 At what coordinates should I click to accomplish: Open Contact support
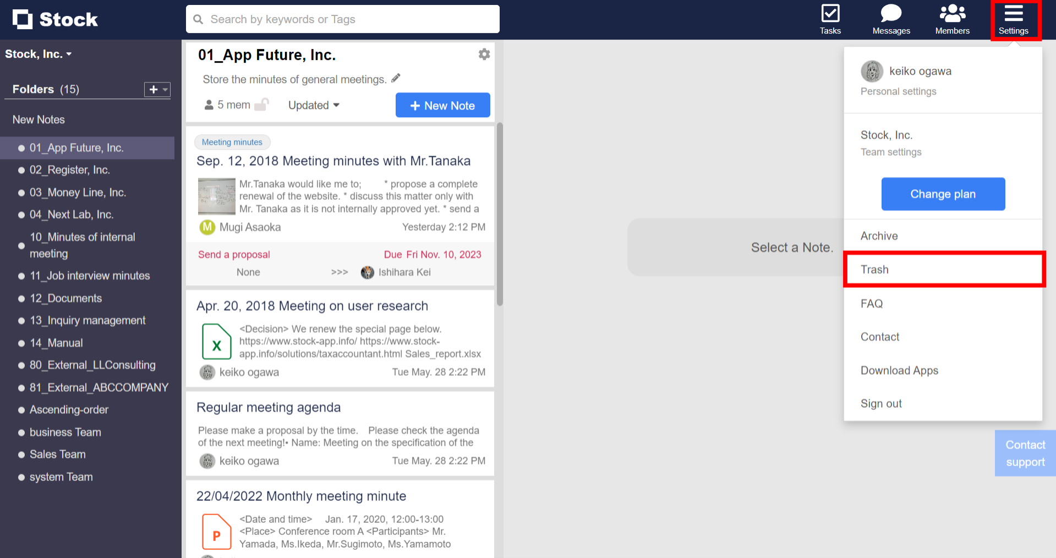point(1024,453)
